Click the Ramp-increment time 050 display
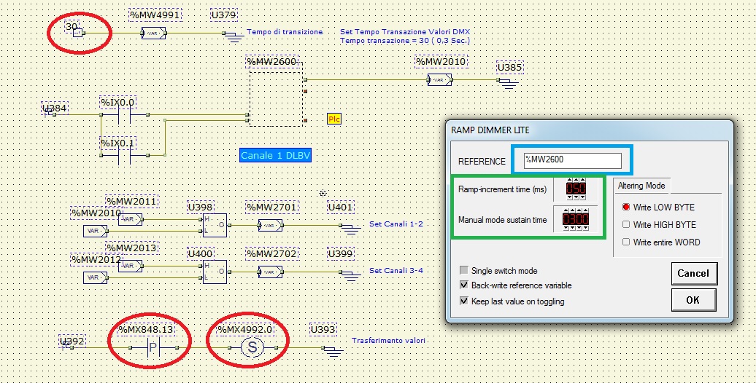This screenshot has width=756, height=383. 576,189
